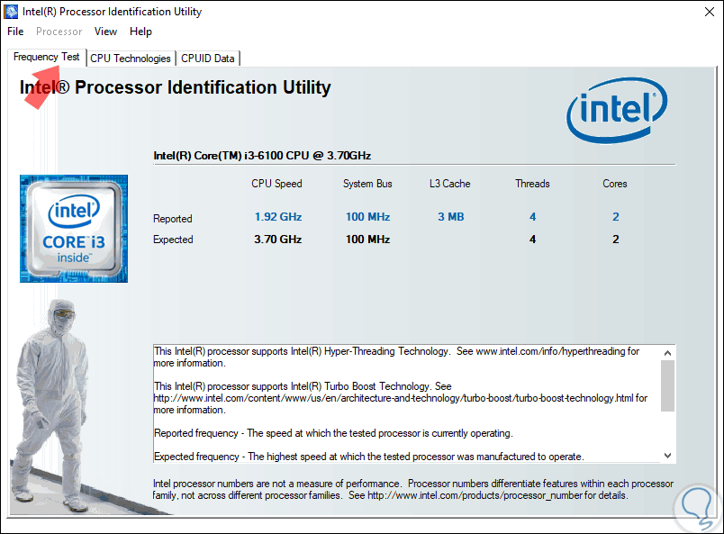
Task: Click the scroll up arrow in info box
Action: coord(667,353)
